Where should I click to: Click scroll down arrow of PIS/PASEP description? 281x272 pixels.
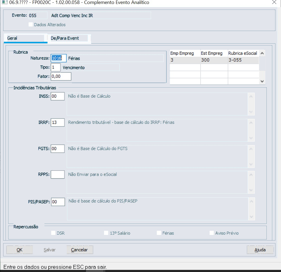[251, 217]
